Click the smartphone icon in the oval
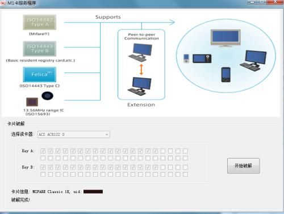 [226, 75]
